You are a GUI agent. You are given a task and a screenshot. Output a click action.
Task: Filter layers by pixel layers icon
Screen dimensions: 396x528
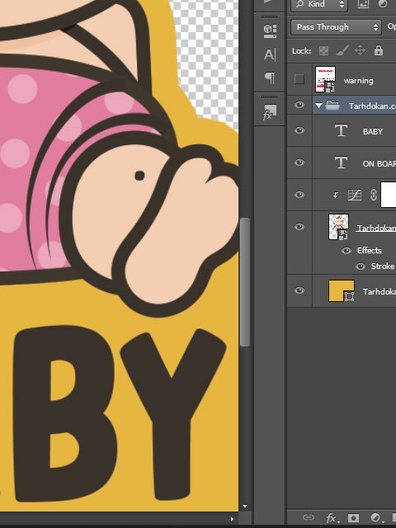[363, 4]
